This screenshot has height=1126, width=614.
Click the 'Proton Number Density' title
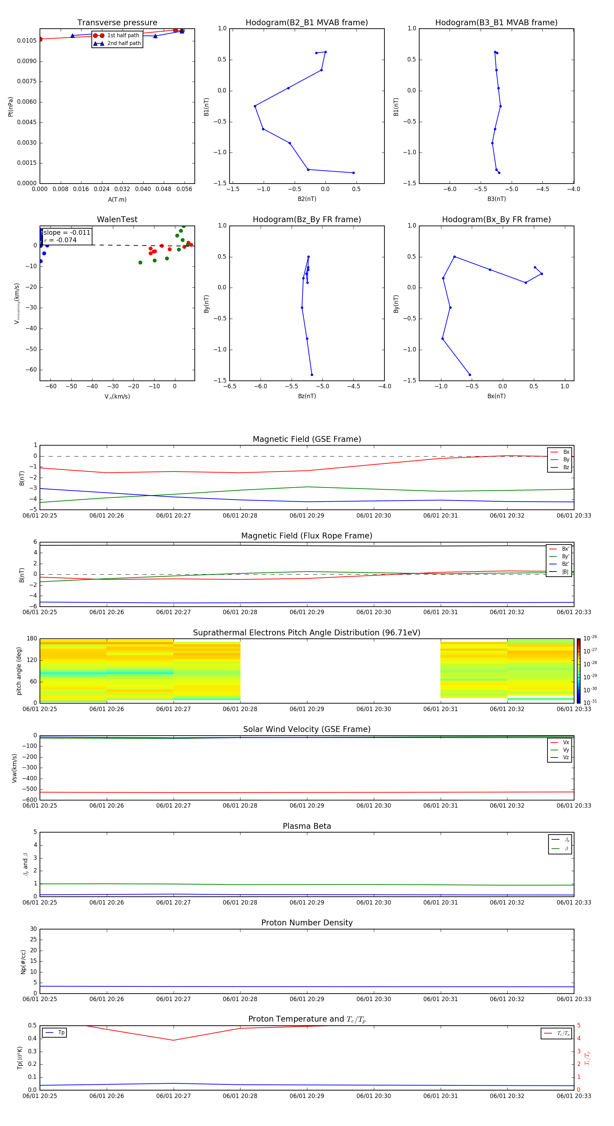(307, 923)
